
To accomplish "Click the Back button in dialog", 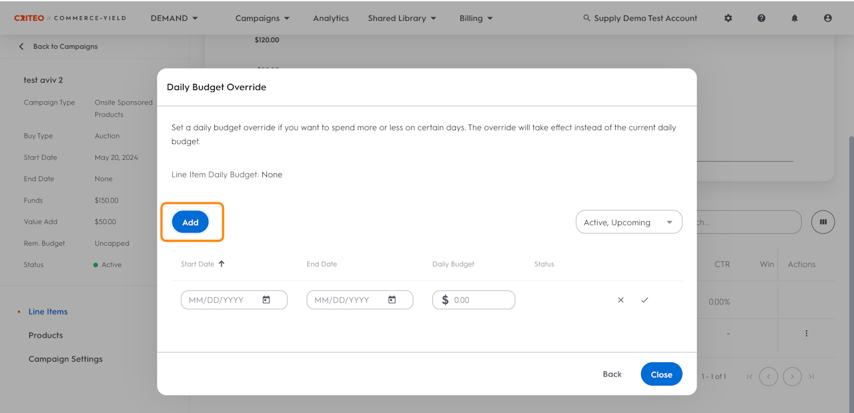I will pyautogui.click(x=612, y=374).
